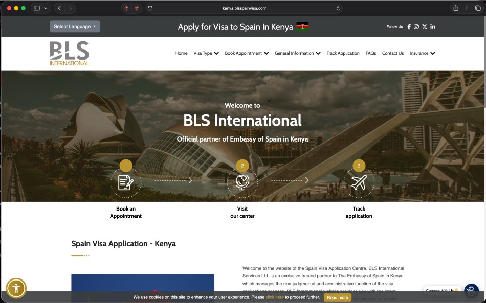Open the Instagram social icon

point(416,27)
